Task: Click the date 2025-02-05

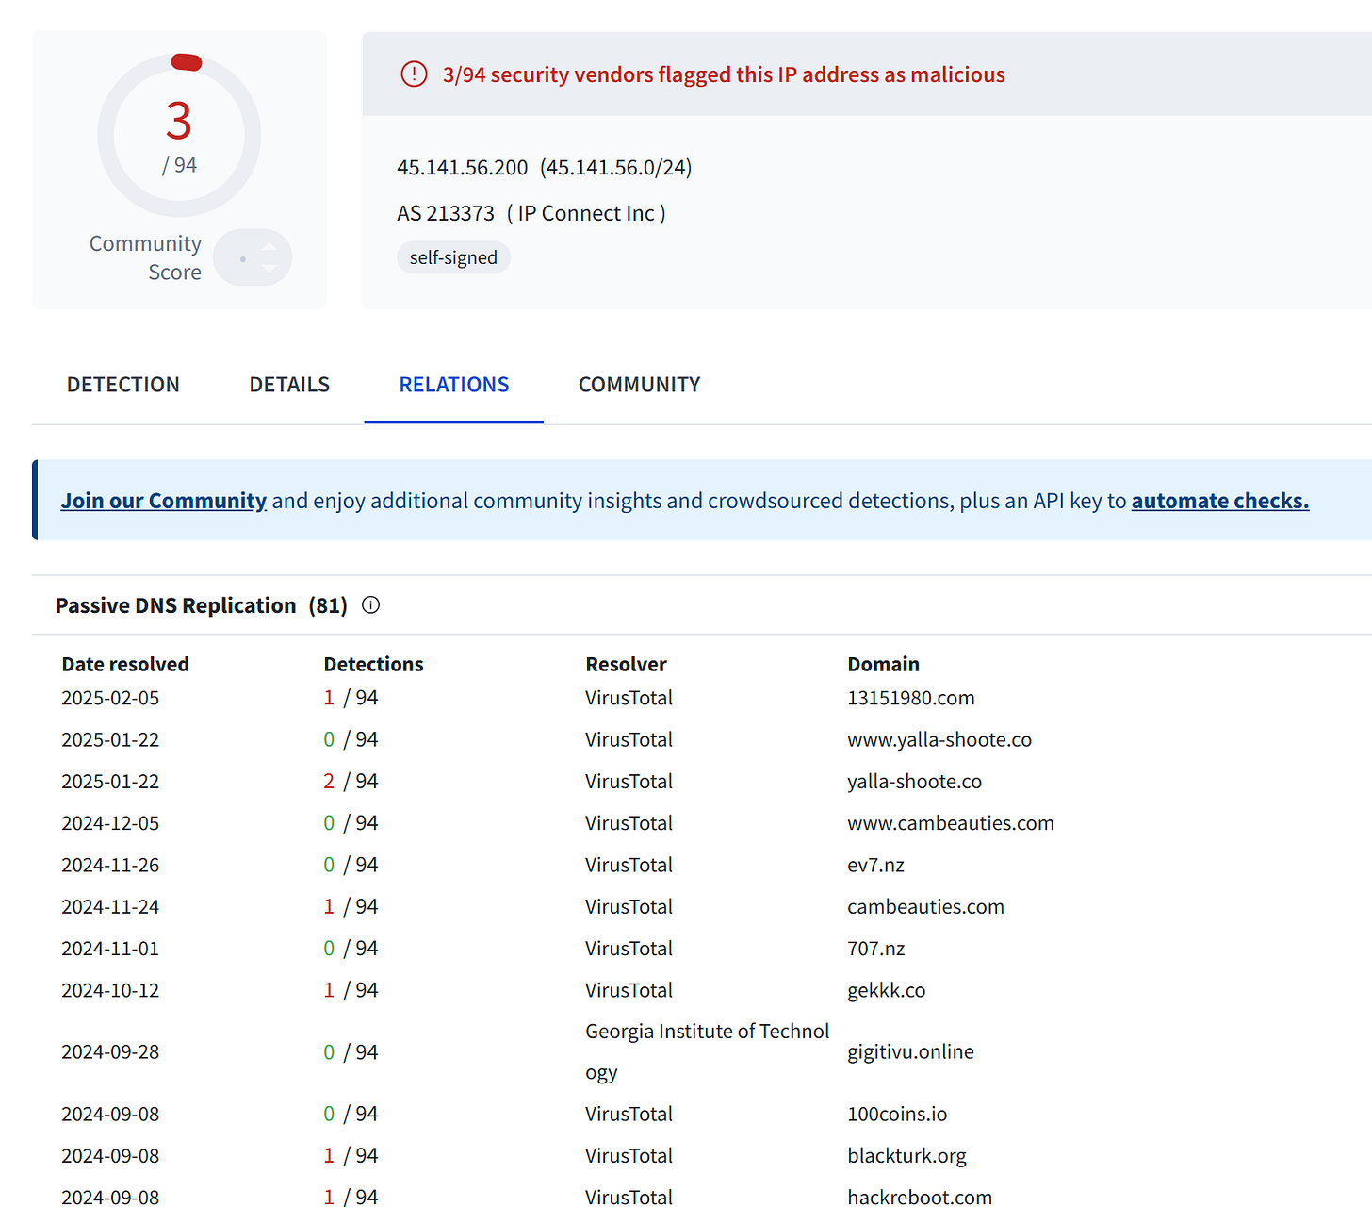Action: point(110,698)
